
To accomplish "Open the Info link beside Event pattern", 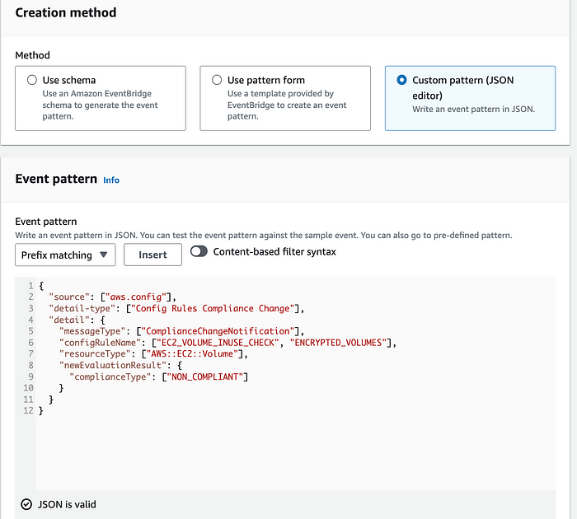I will point(111,180).
